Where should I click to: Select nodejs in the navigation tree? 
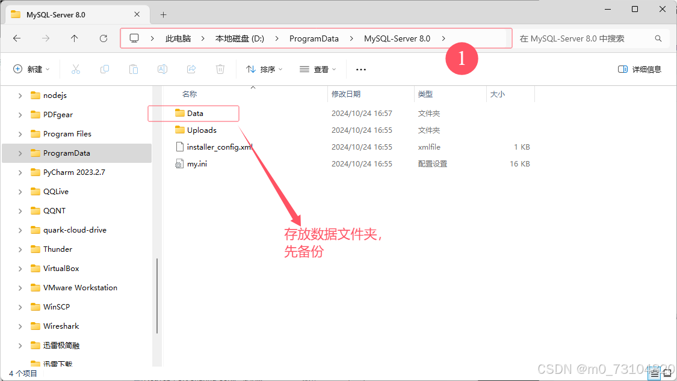coord(55,95)
